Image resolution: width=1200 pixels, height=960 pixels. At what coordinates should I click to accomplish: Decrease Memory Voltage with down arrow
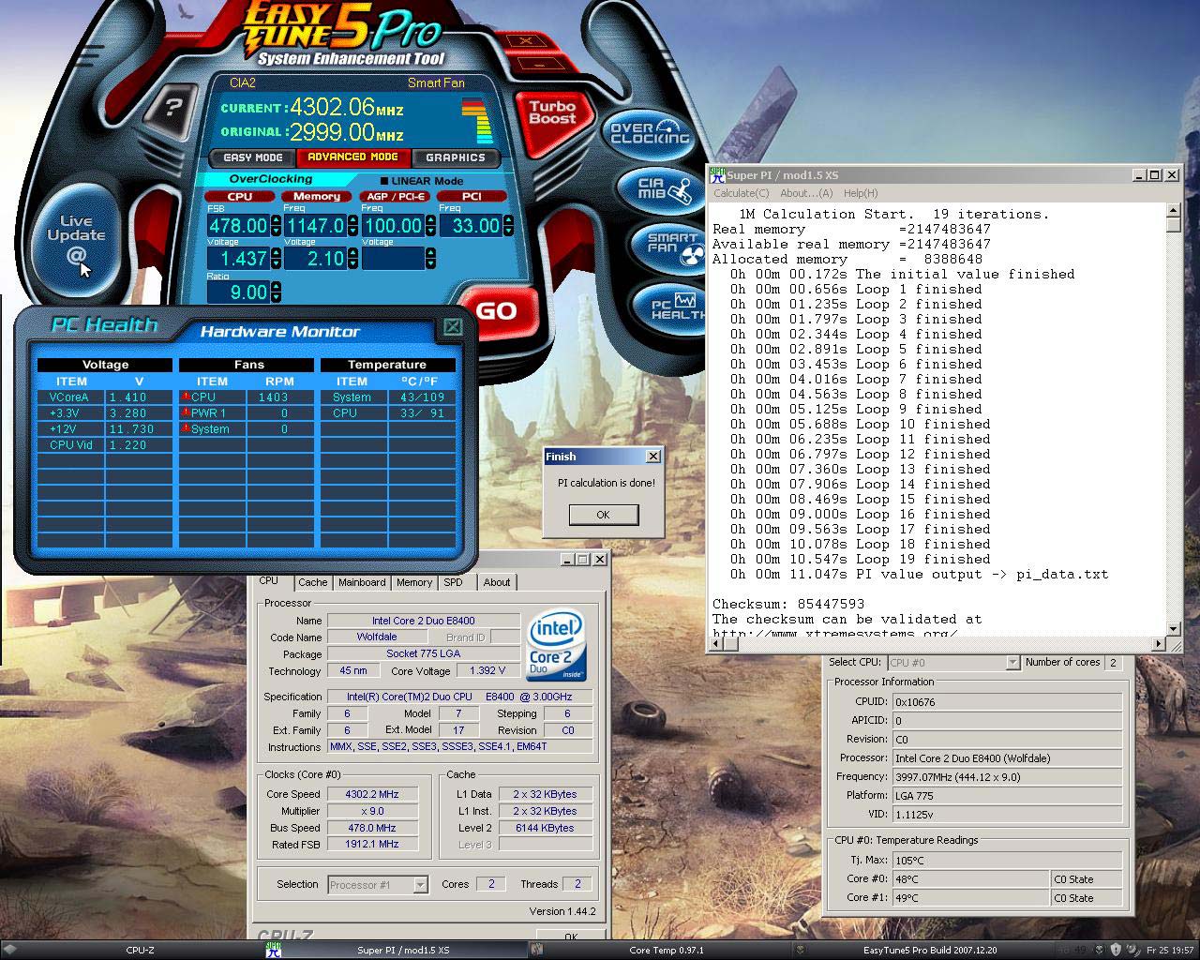[352, 263]
